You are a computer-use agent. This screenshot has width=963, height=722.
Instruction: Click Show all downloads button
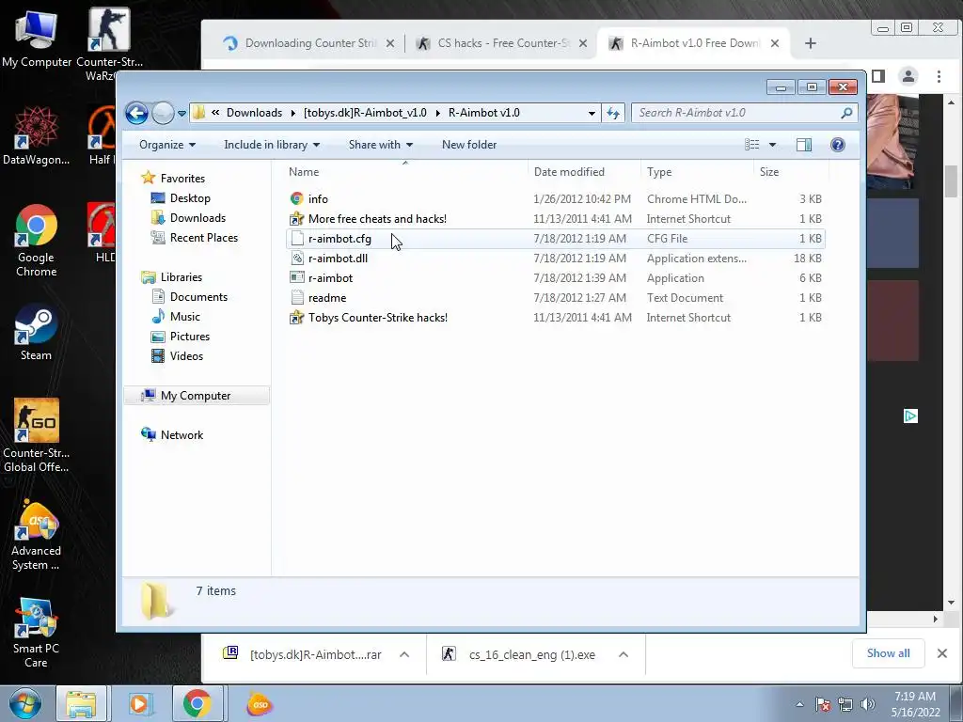[888, 653]
